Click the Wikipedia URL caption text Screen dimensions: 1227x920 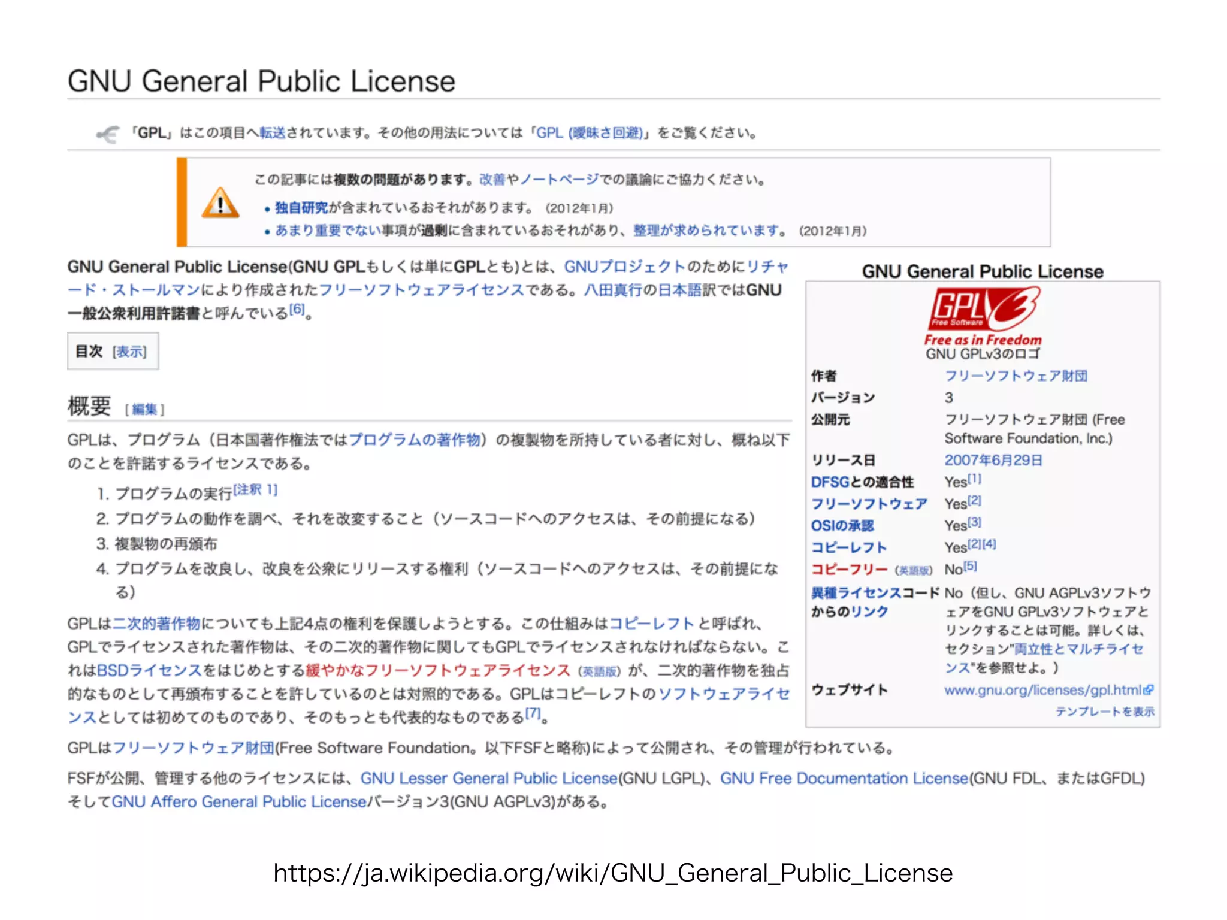pos(613,873)
